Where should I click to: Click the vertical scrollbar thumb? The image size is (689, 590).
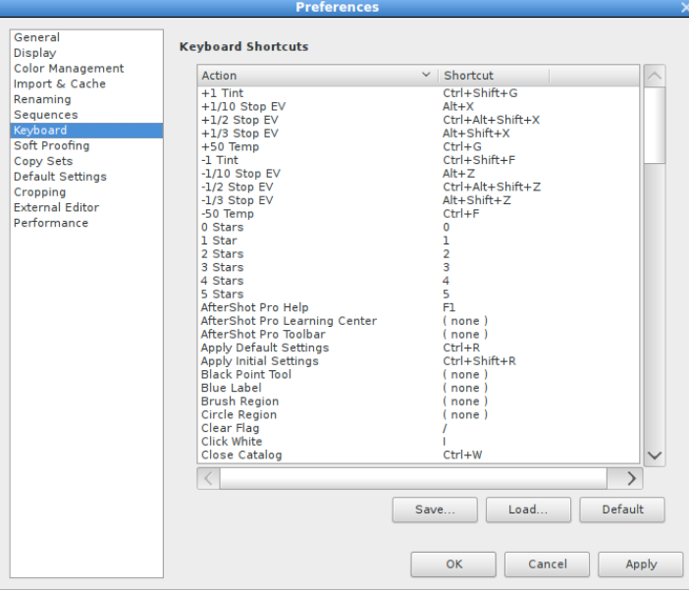coord(655,126)
